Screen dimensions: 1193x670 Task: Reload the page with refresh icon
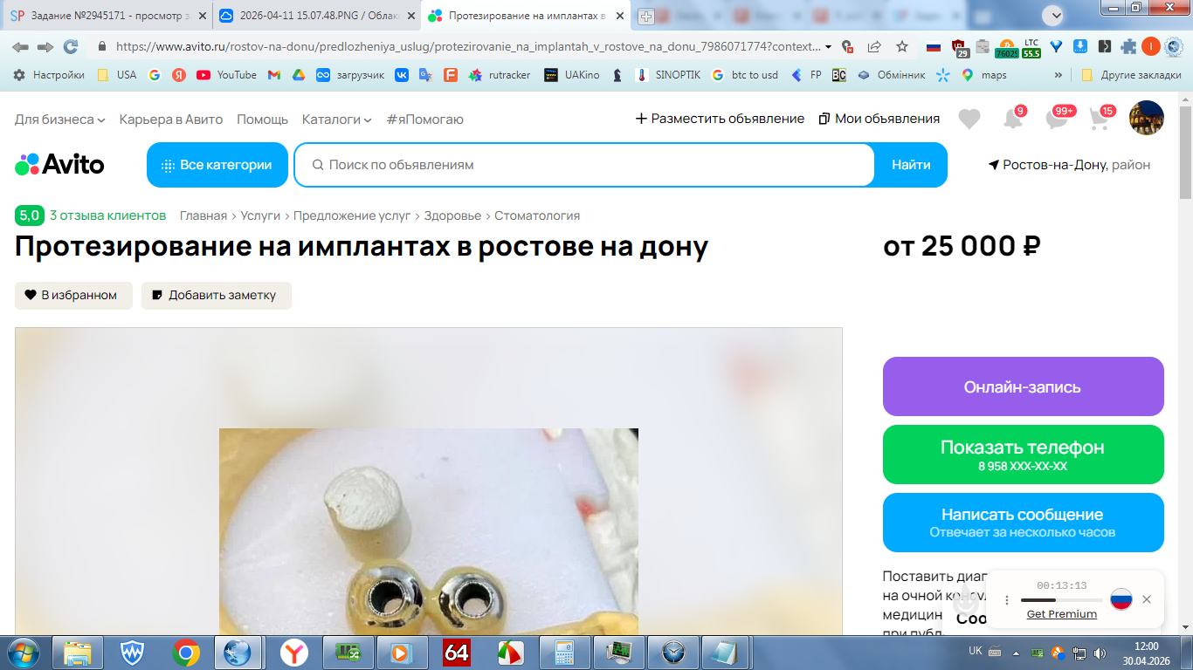[71, 47]
